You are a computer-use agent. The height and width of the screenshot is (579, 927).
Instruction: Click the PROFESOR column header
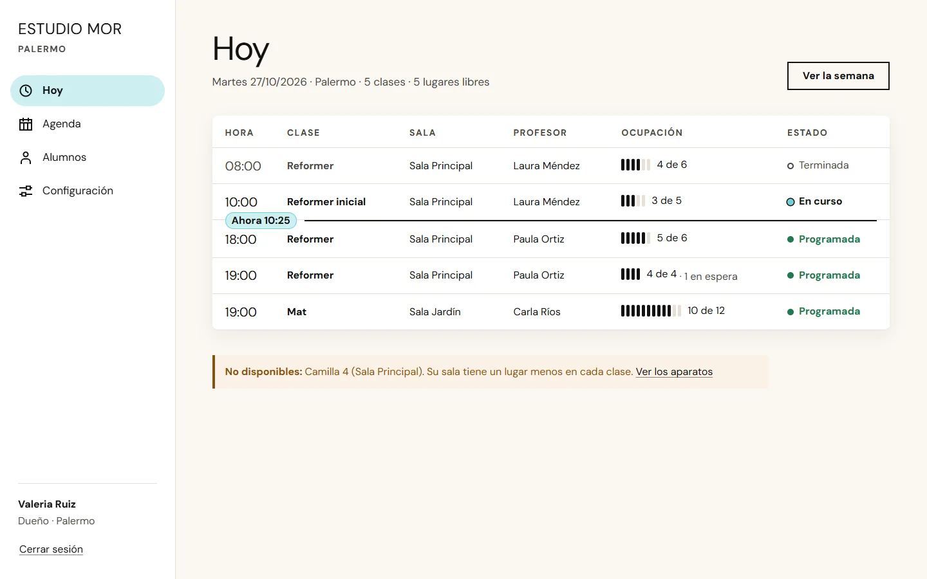click(x=540, y=133)
